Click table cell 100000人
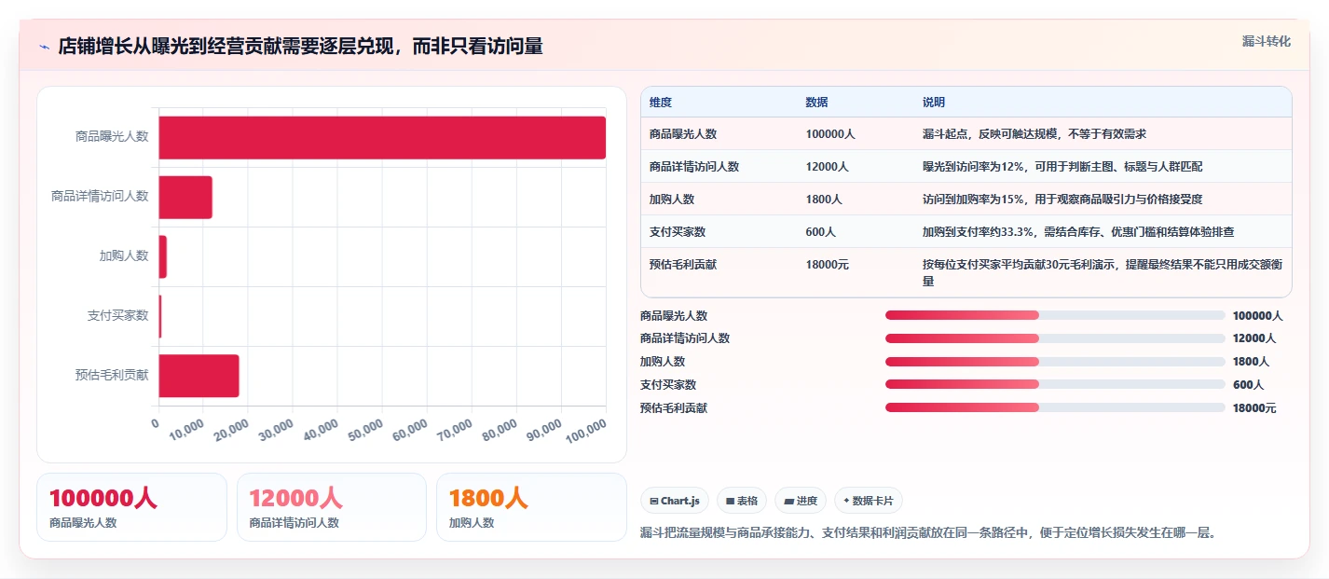Screen dimensions: 1329x579 830,134
